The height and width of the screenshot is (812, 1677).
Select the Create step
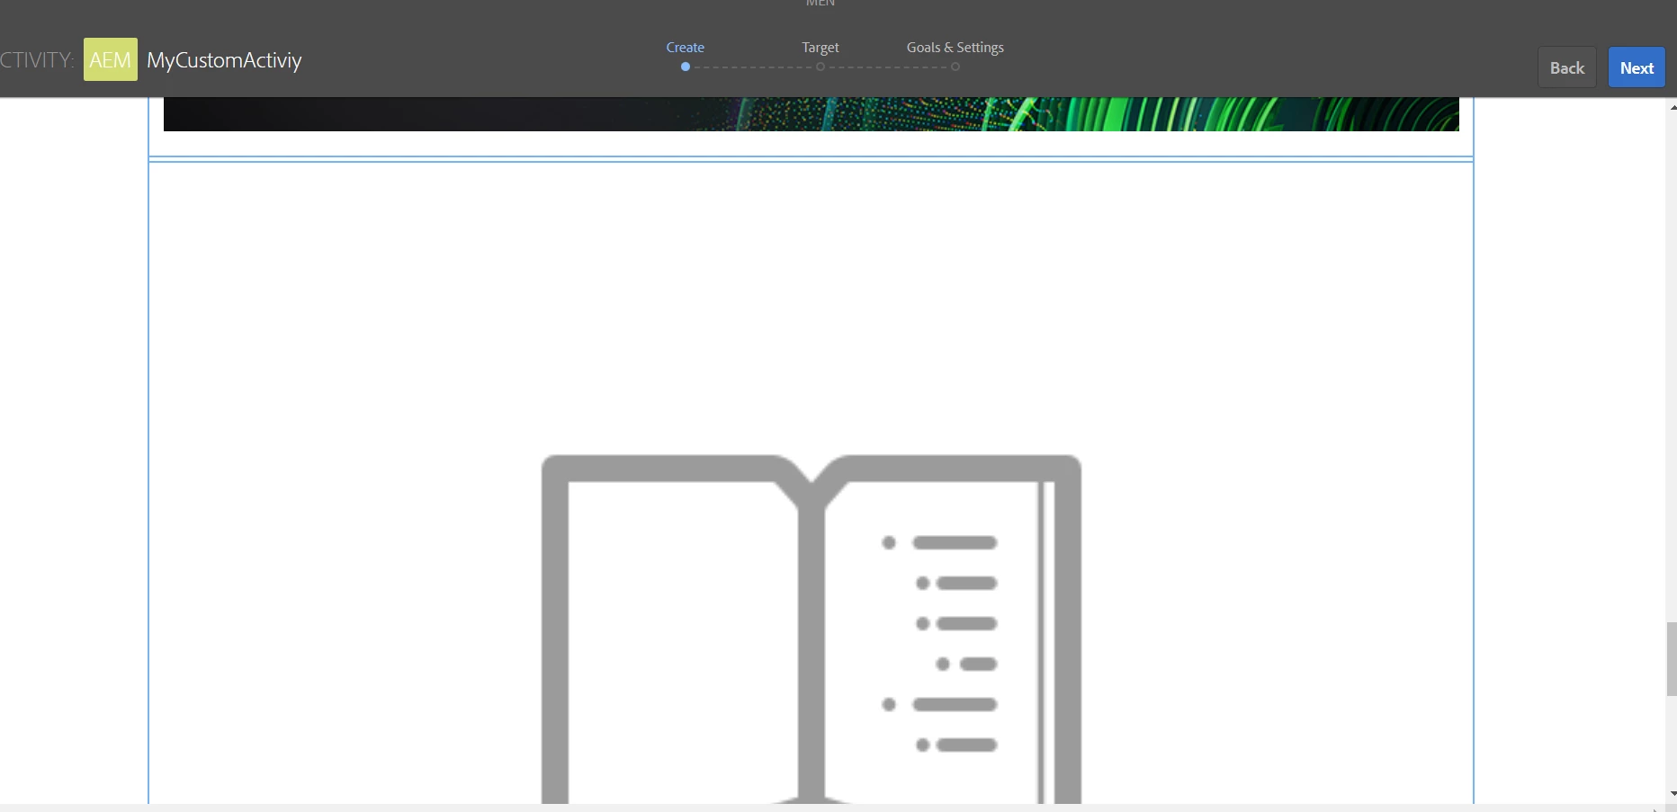tap(685, 48)
